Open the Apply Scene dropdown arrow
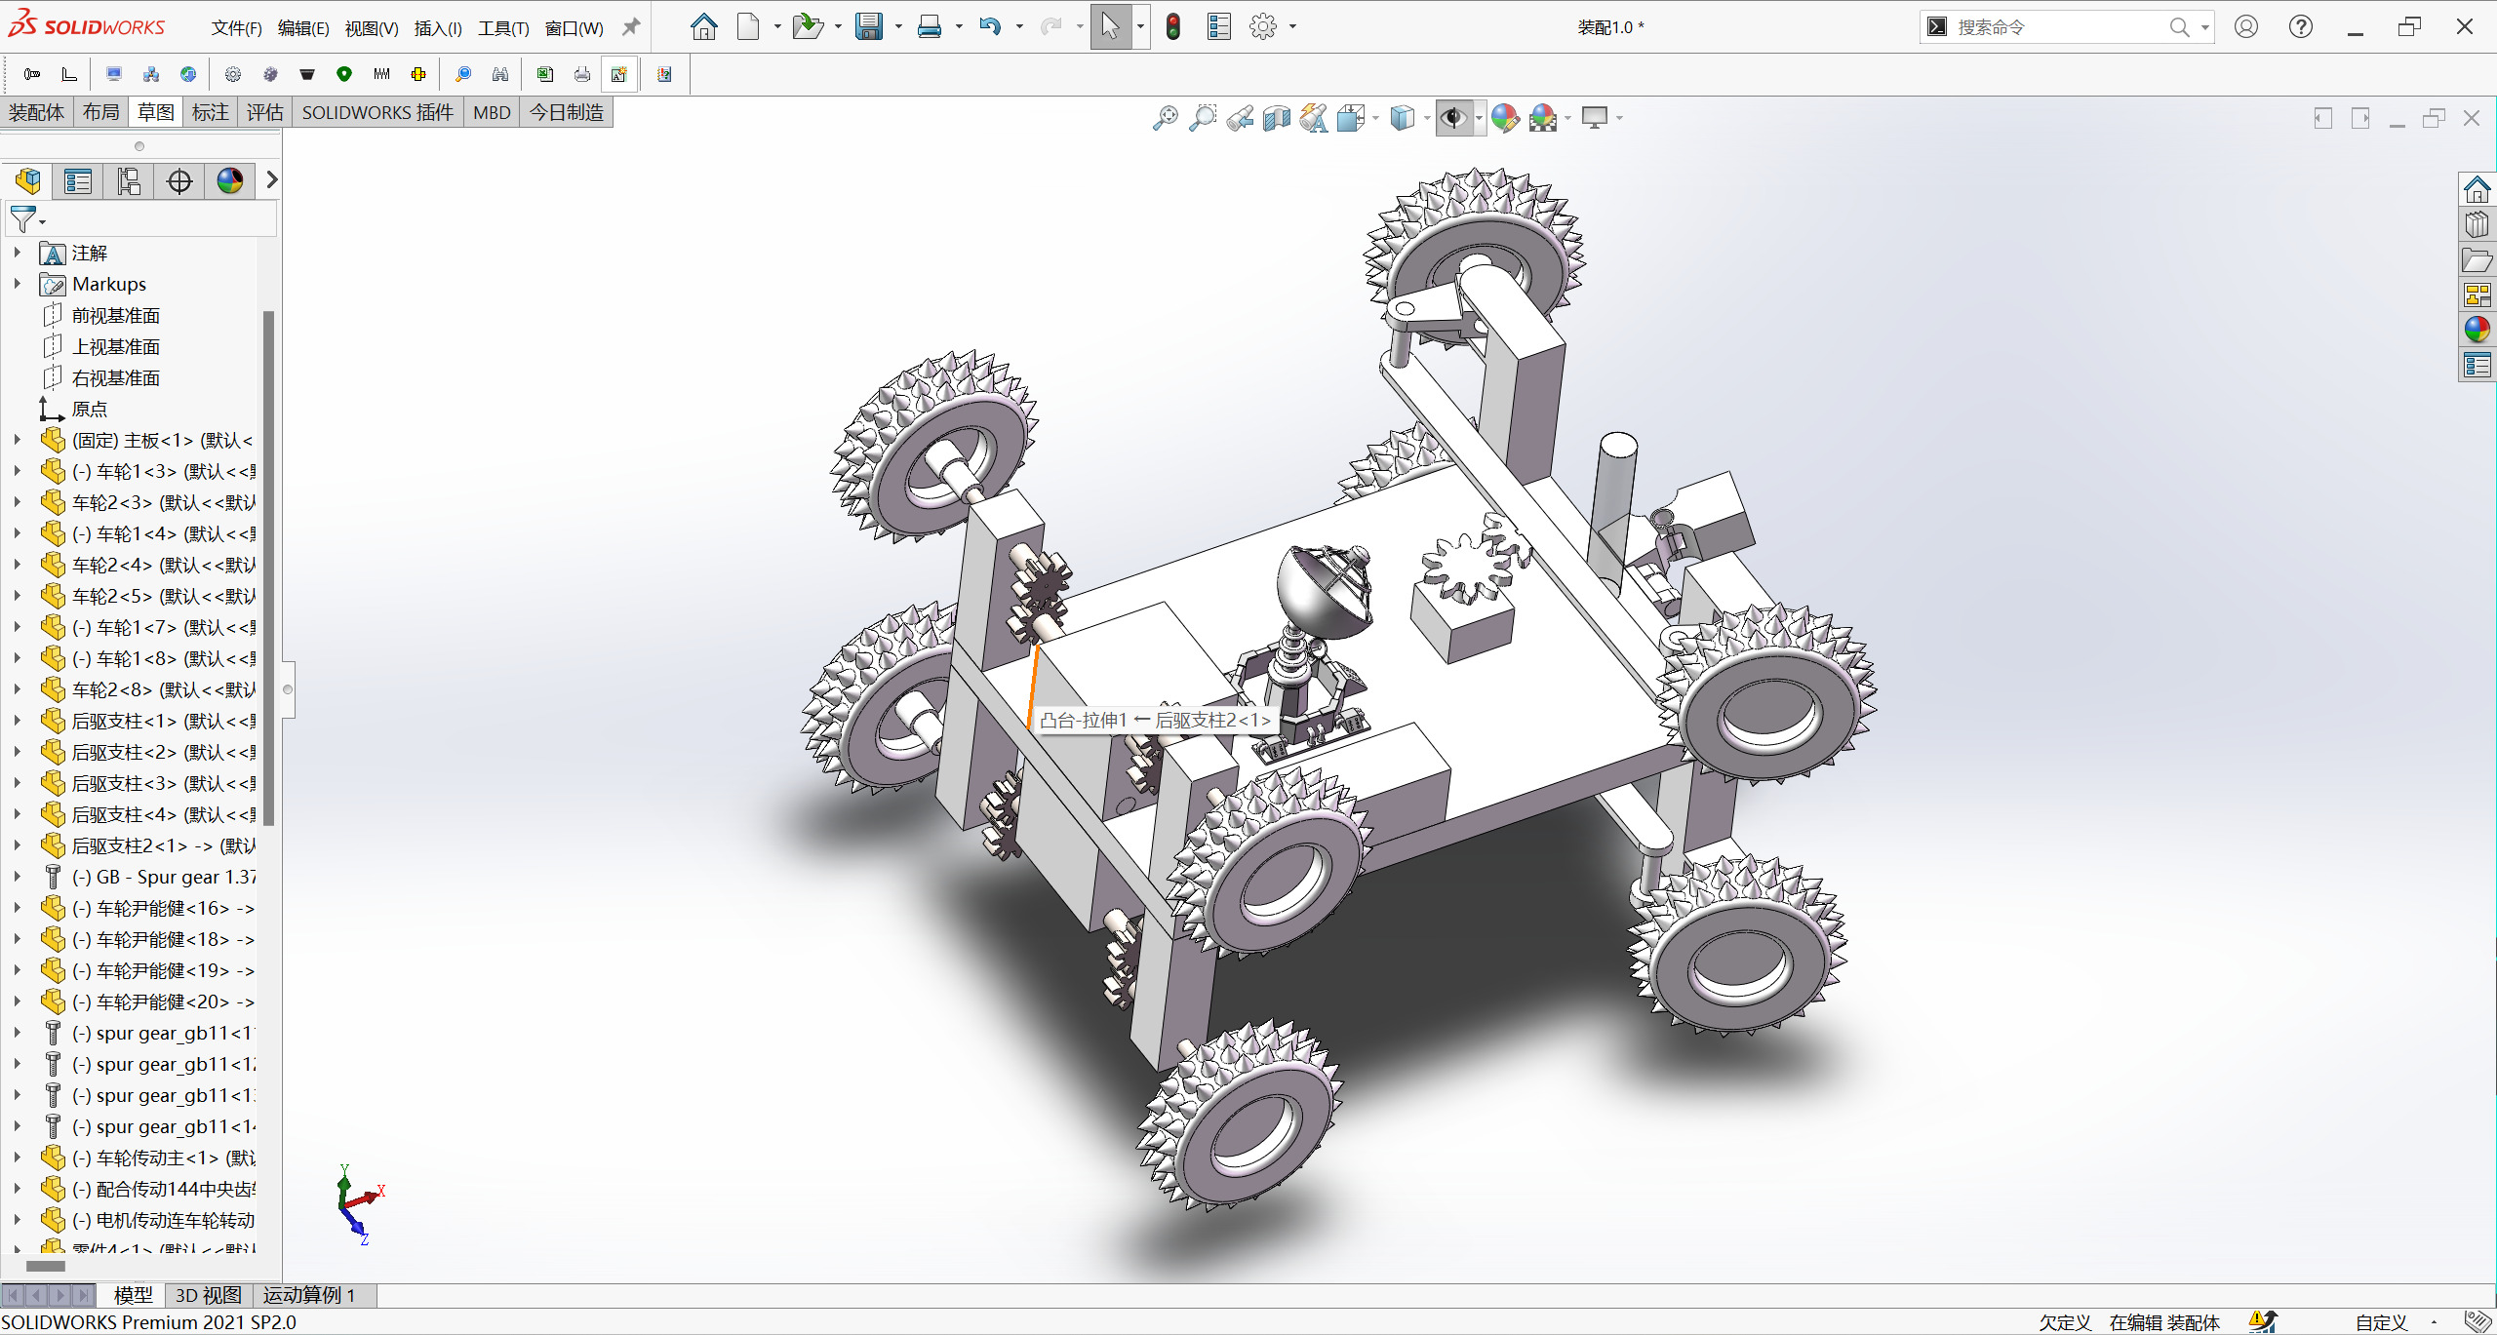Viewport: 2497px width, 1335px height. coord(1567,118)
